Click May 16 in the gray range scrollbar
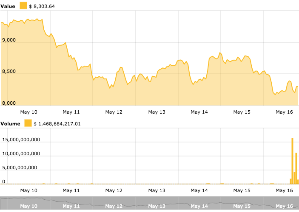299x212 pixels. [x=284, y=206]
